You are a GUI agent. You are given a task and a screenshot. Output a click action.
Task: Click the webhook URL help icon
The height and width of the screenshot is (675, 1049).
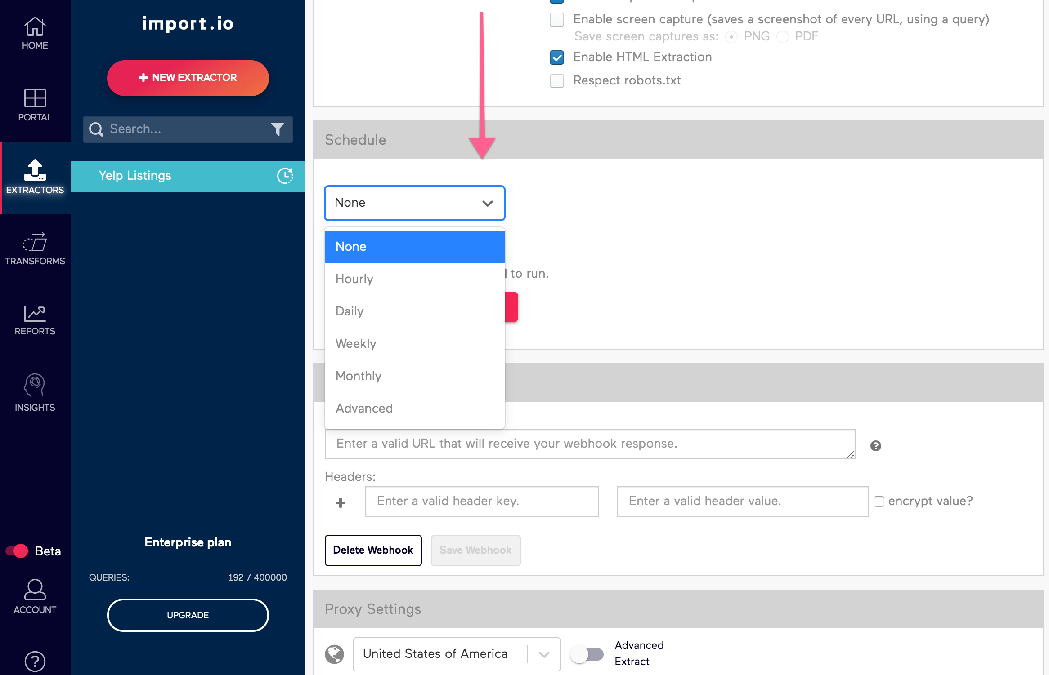click(875, 446)
